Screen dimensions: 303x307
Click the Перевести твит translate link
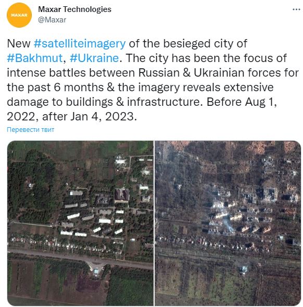(x=31, y=130)
